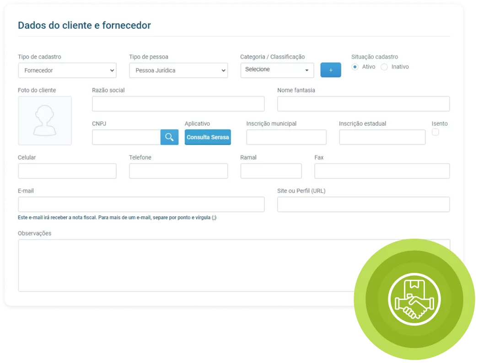The image size is (478, 363).
Task: Focus the Celular input field
Action: [x=67, y=171]
